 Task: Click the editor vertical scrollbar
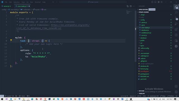[x=135, y=36]
